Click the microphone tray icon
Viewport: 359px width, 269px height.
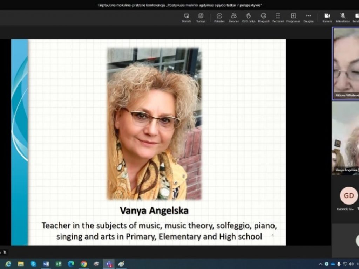click(x=339, y=264)
